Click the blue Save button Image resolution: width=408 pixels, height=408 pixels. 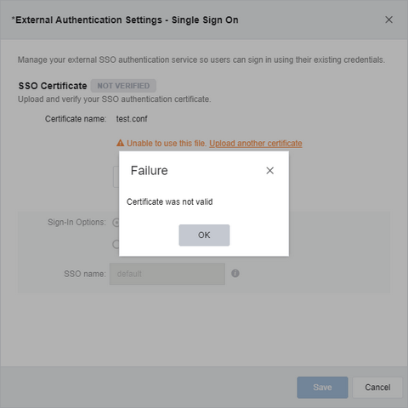point(322,388)
